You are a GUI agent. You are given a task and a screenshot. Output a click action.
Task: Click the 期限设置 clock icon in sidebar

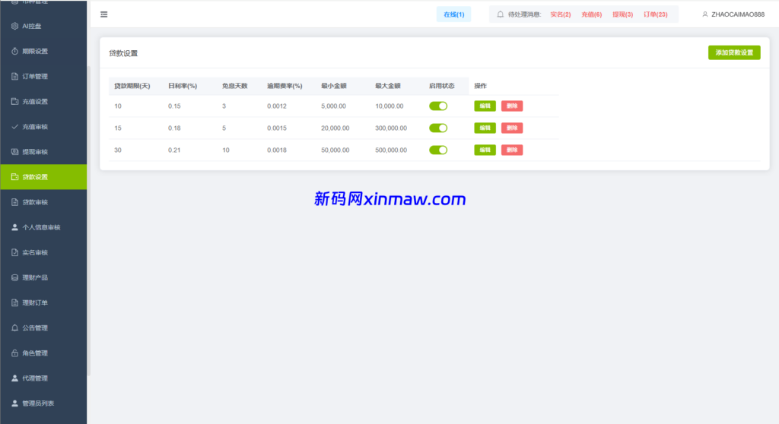point(14,51)
